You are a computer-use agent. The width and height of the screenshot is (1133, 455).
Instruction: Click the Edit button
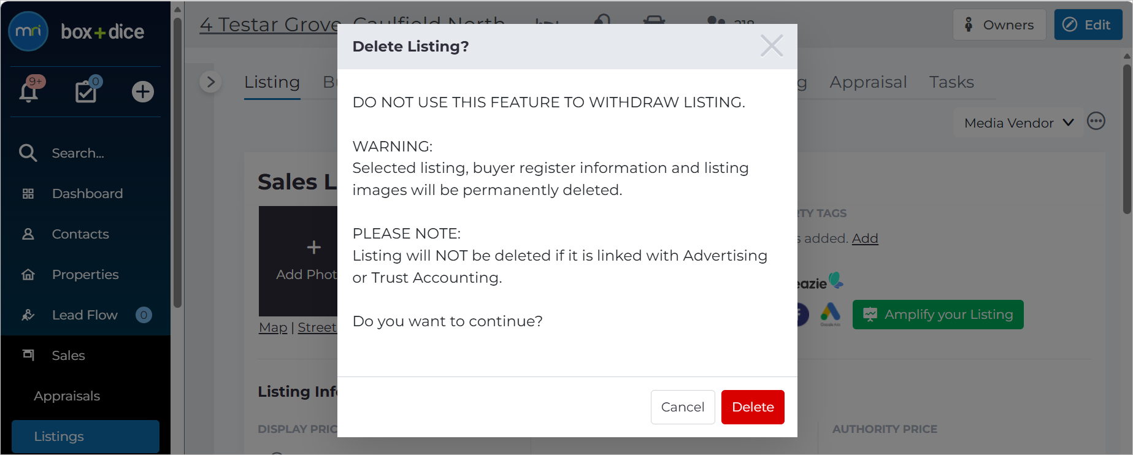tap(1088, 25)
